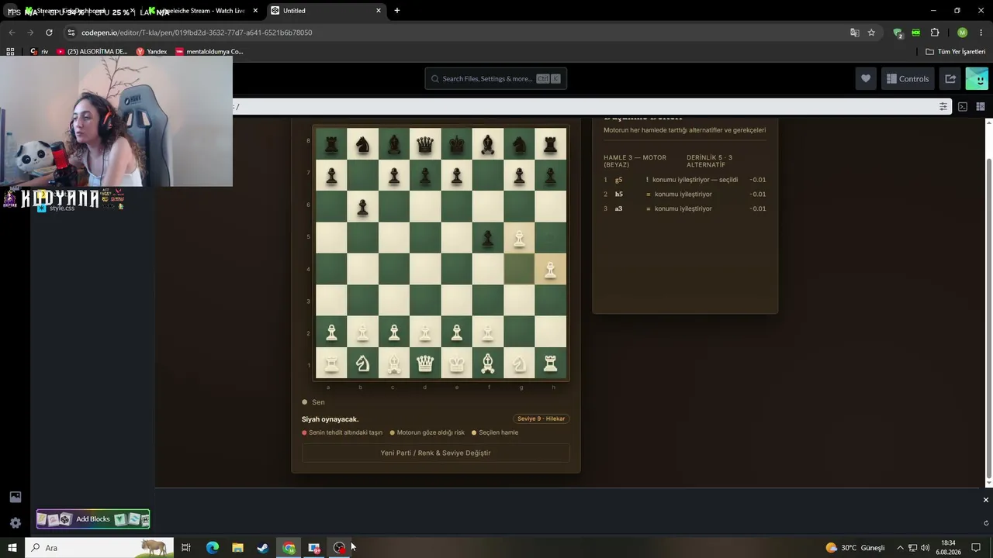Close the Untitled tab

click(x=379, y=11)
